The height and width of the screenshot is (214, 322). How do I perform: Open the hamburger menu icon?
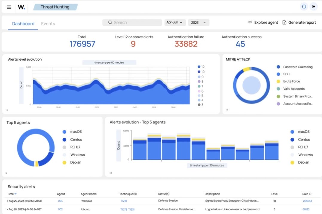[x=9, y=7]
